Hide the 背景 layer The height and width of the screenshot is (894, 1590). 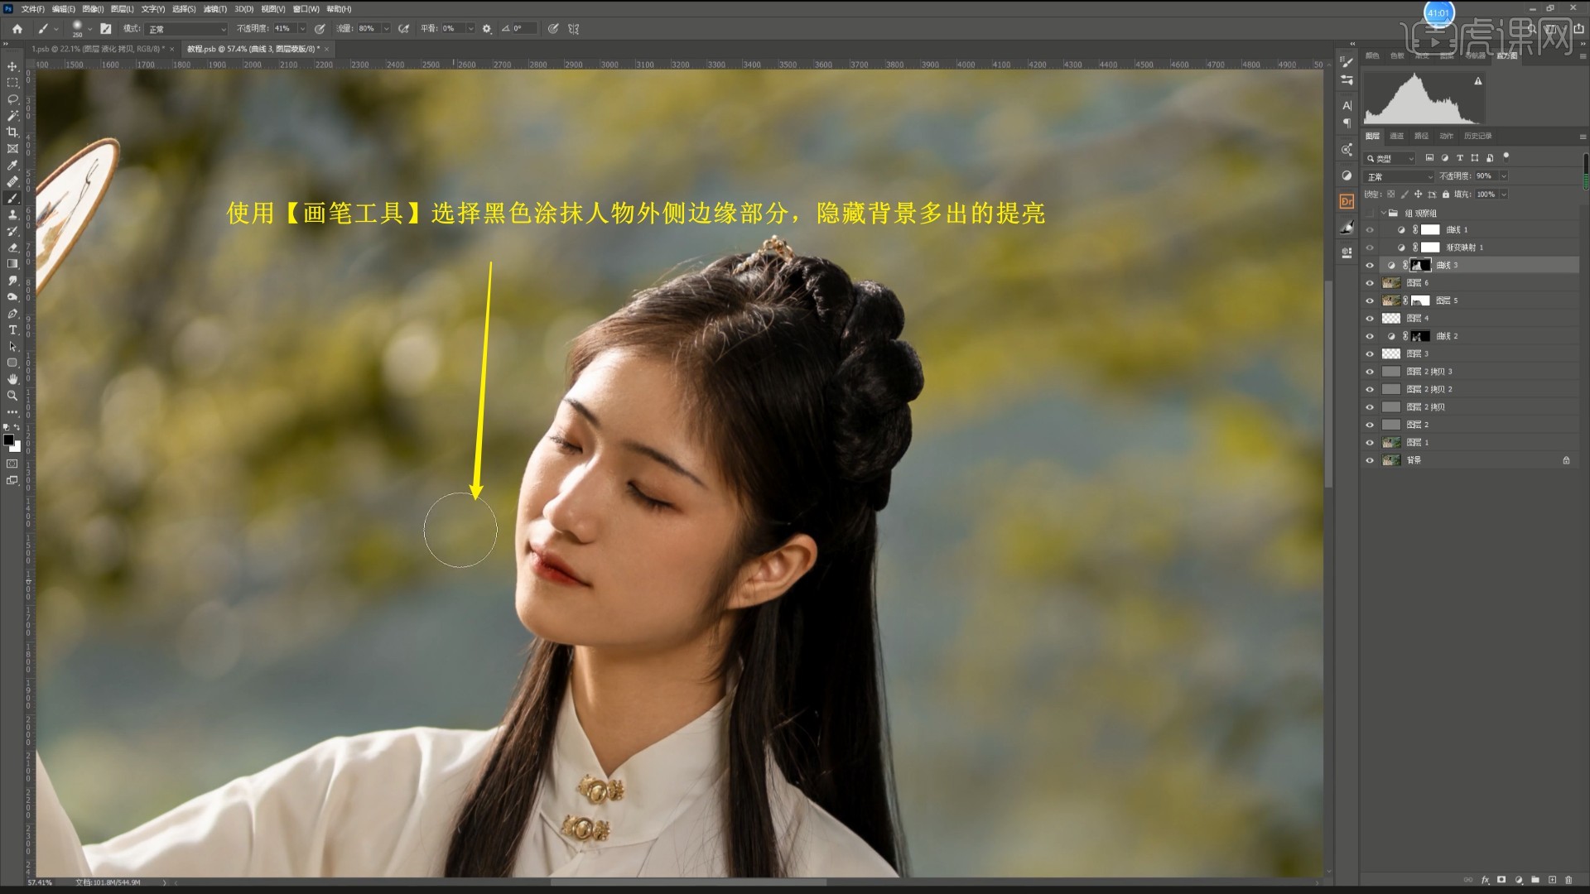point(1370,460)
